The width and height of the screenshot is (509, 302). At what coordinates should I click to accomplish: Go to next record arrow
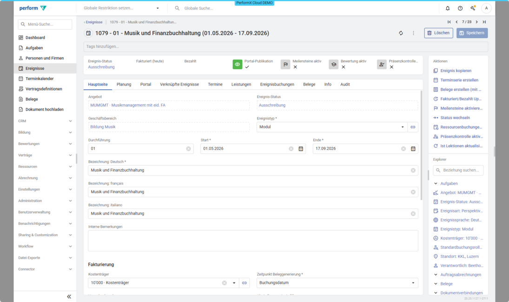[x=476, y=22]
